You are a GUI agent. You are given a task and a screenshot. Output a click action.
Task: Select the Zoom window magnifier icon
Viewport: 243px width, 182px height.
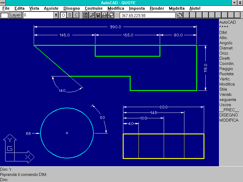[x=111, y=15]
